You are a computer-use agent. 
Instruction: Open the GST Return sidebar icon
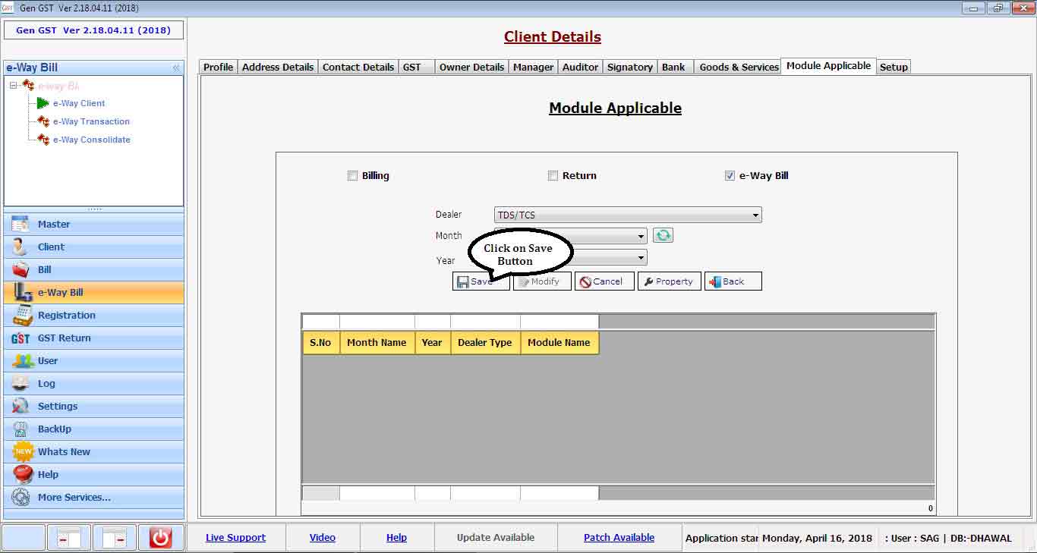(20, 338)
